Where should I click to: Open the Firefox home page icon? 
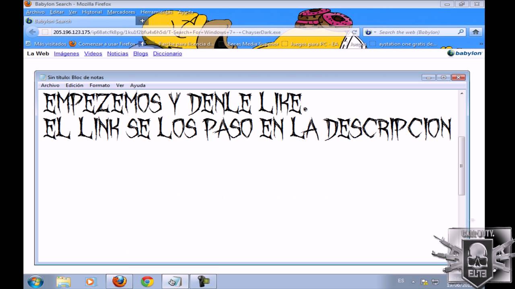tap(476, 32)
